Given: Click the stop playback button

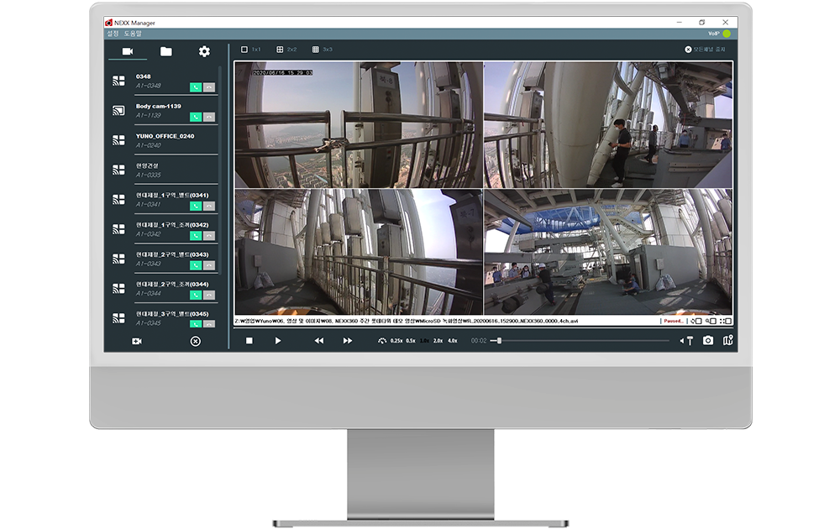Looking at the screenshot, I should [249, 341].
